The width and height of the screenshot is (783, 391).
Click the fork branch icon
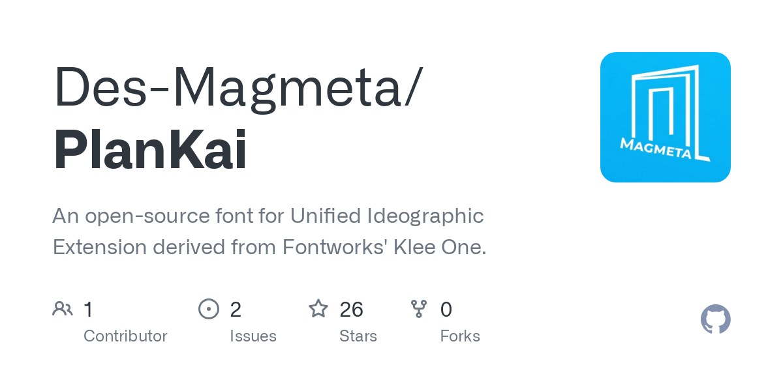[419, 309]
